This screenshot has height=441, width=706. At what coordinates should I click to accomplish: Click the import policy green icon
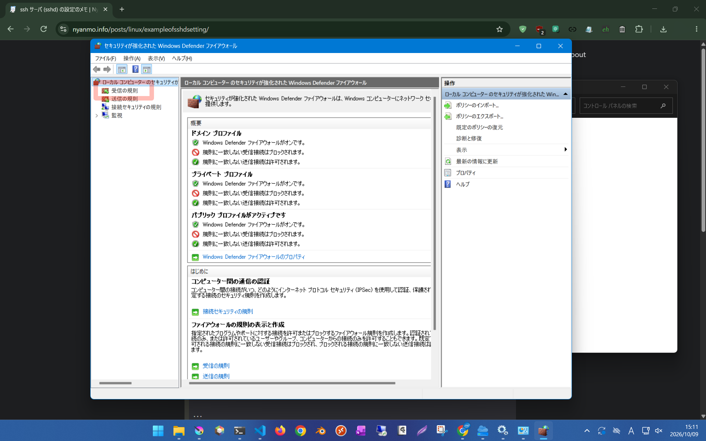pyautogui.click(x=448, y=105)
